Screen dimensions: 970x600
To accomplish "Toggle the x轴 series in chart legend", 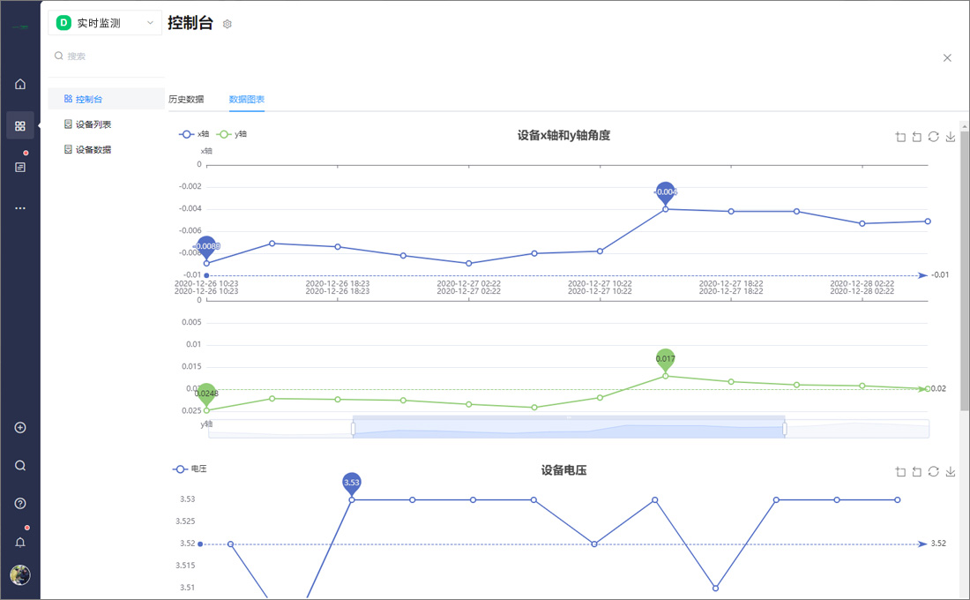I will coord(195,134).
